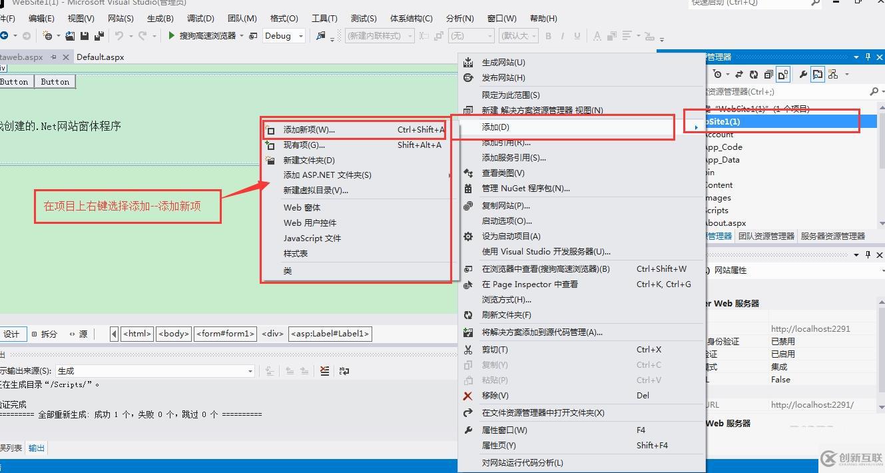Click the Save icon in the toolbar

coord(85,35)
